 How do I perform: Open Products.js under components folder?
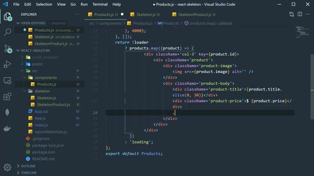tap(50, 84)
